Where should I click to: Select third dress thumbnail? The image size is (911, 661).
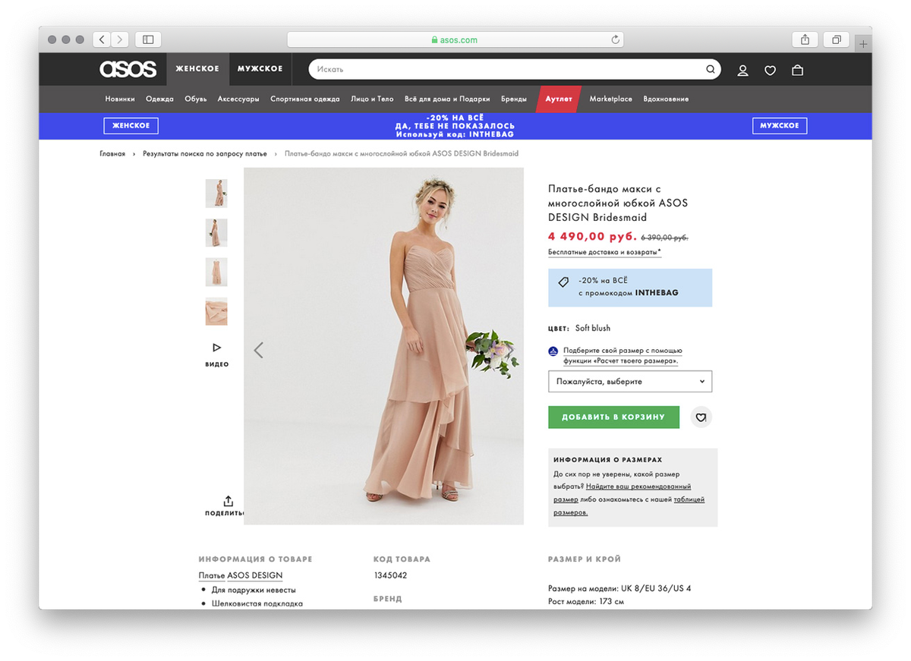216,272
